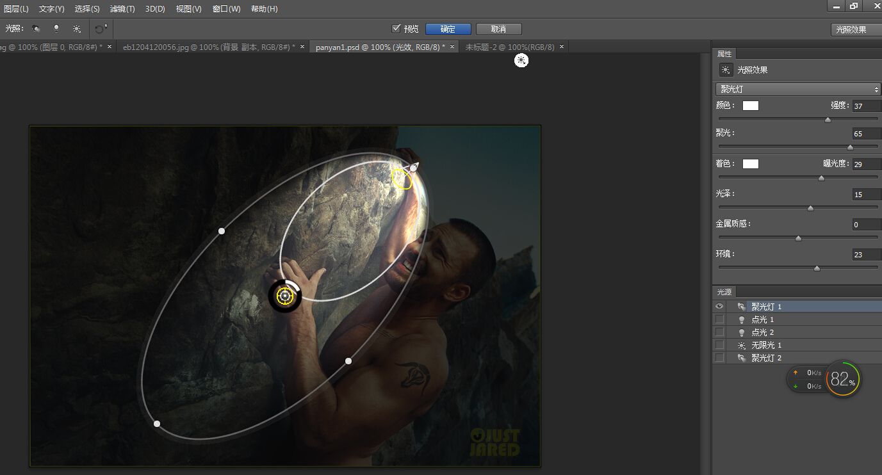Click the 取消 cancel button

tap(498, 29)
